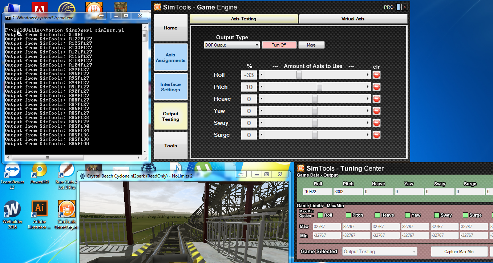This screenshot has width=493, height=263.
Task: Open the Sure Cuts A Lot 3 Pro shortcut
Action: [x=66, y=176]
